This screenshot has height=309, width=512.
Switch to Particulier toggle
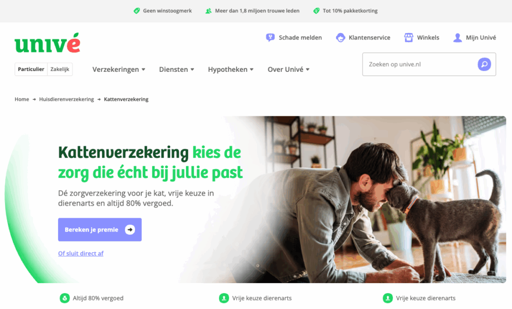click(31, 69)
